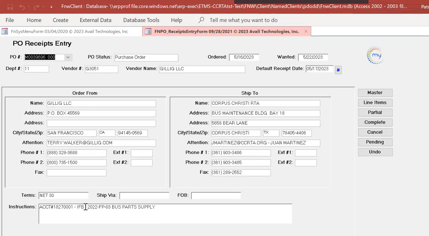The width and height of the screenshot is (429, 236).
Task: Click into the Ship Via field
Action: tap(144, 196)
